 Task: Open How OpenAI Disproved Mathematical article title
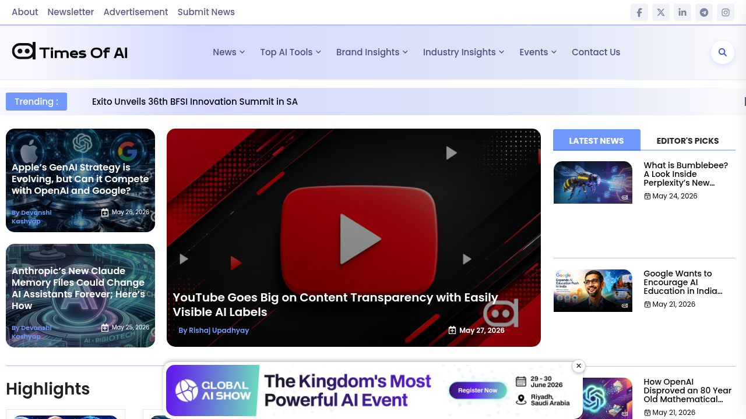coord(688,390)
